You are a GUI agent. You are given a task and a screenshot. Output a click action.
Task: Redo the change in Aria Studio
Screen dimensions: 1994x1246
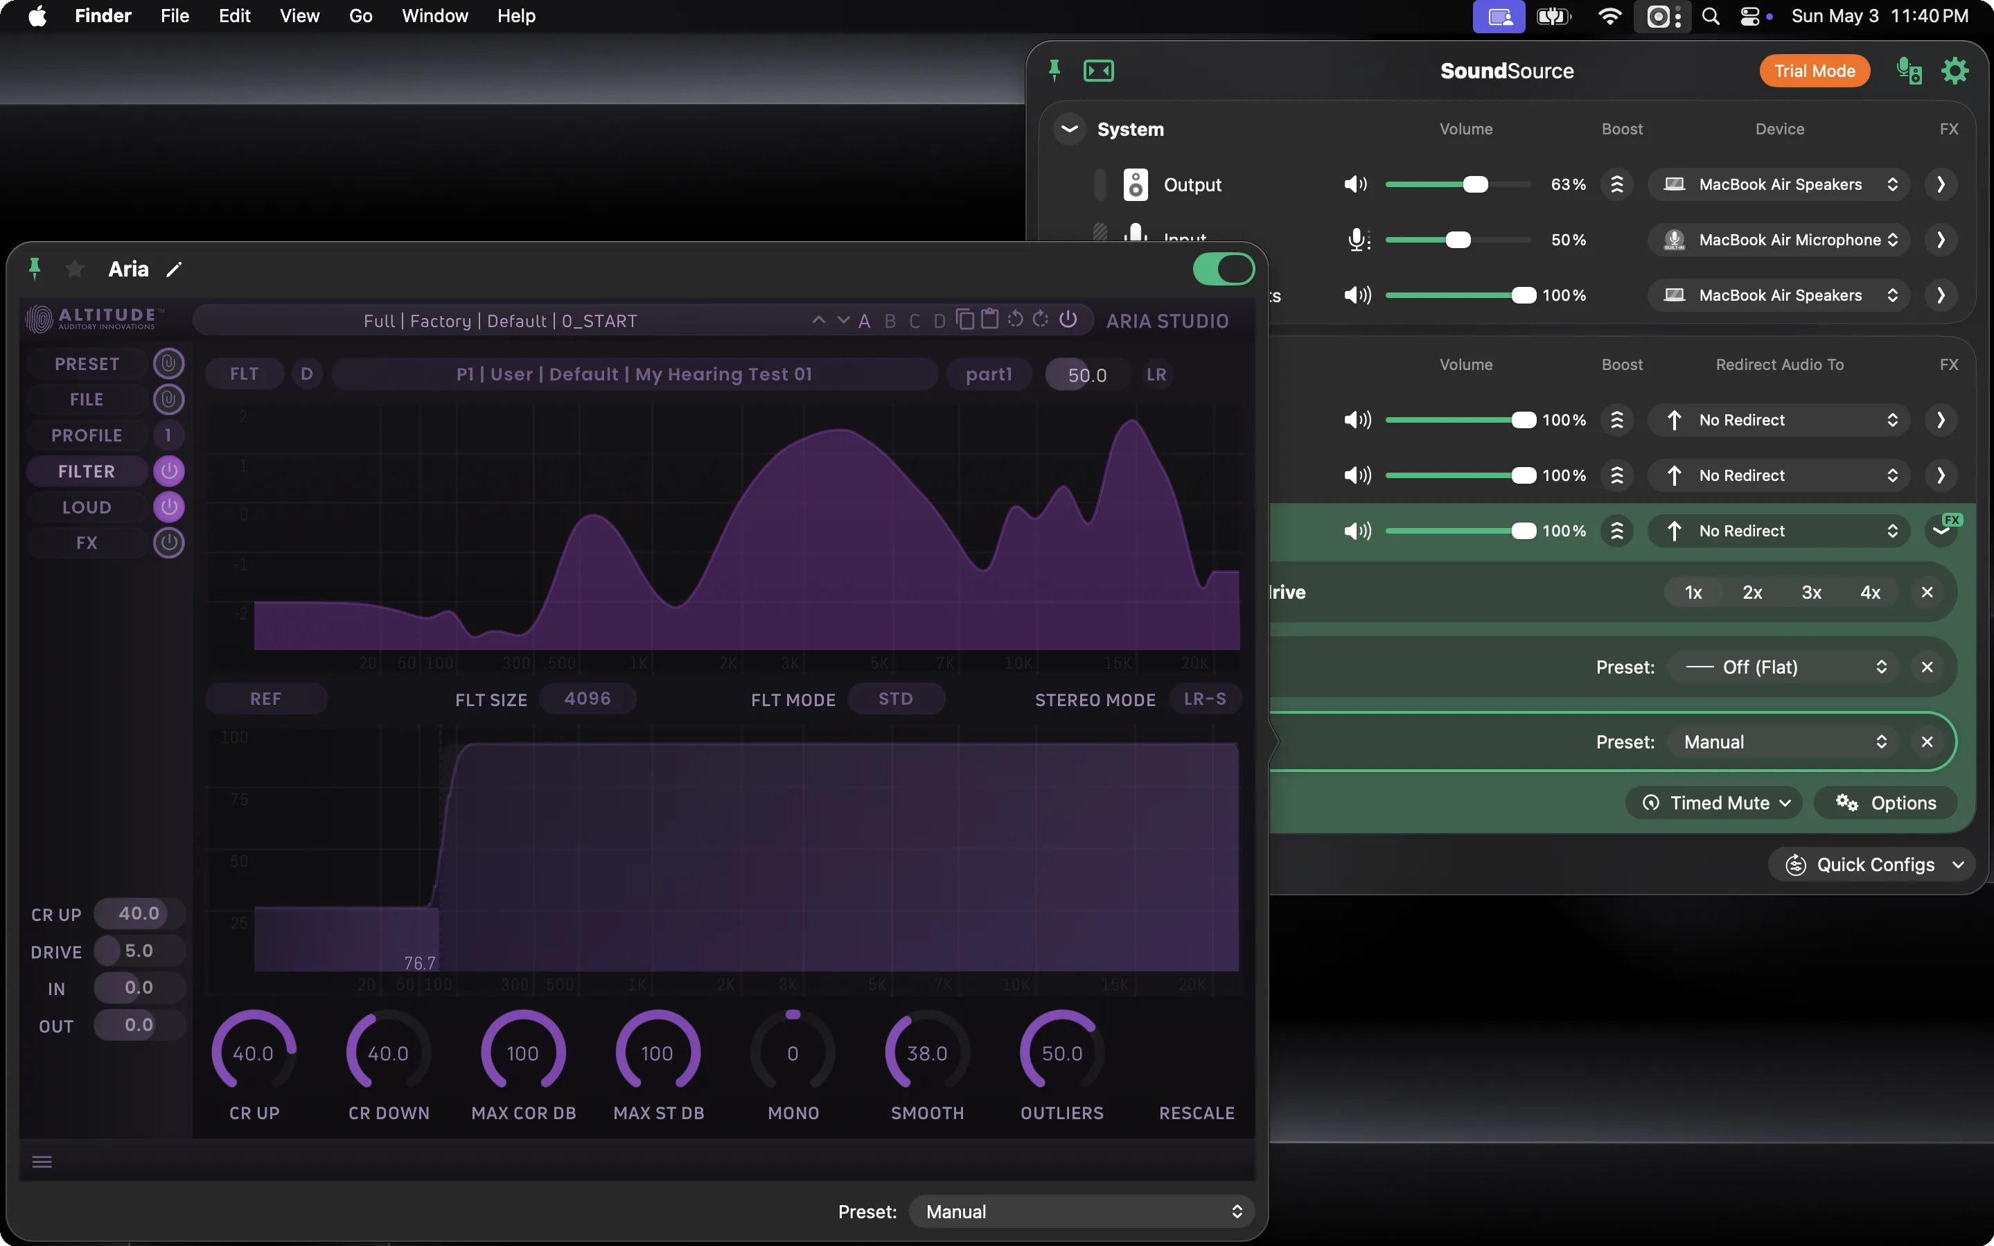pyautogui.click(x=1041, y=319)
